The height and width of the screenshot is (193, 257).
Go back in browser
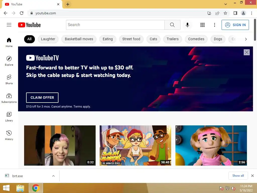[6, 13]
